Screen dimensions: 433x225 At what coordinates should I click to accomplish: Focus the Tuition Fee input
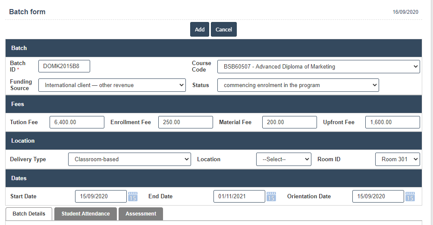(x=77, y=122)
